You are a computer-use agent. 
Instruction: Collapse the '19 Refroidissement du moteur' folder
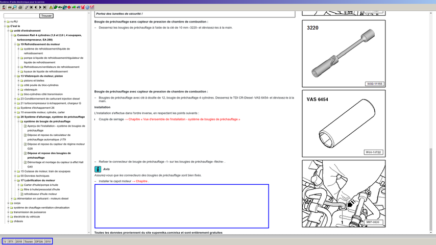15,44
